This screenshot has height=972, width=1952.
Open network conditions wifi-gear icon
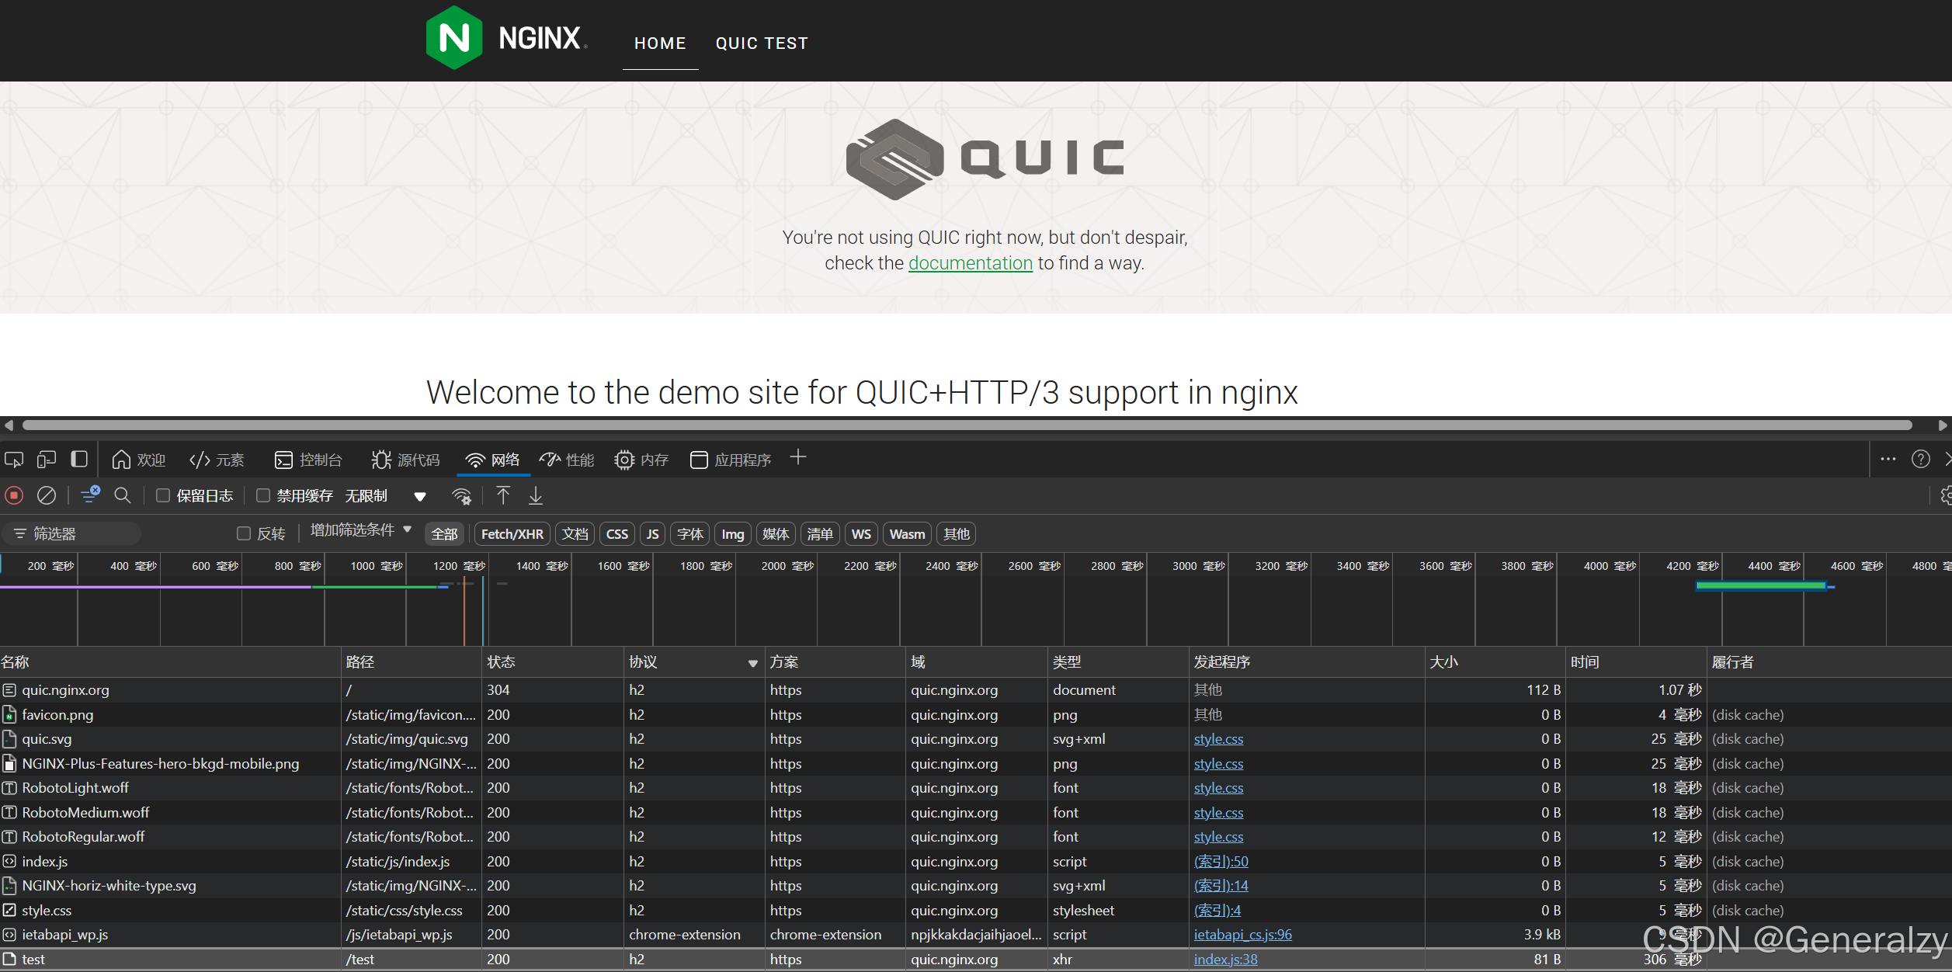coord(462,495)
